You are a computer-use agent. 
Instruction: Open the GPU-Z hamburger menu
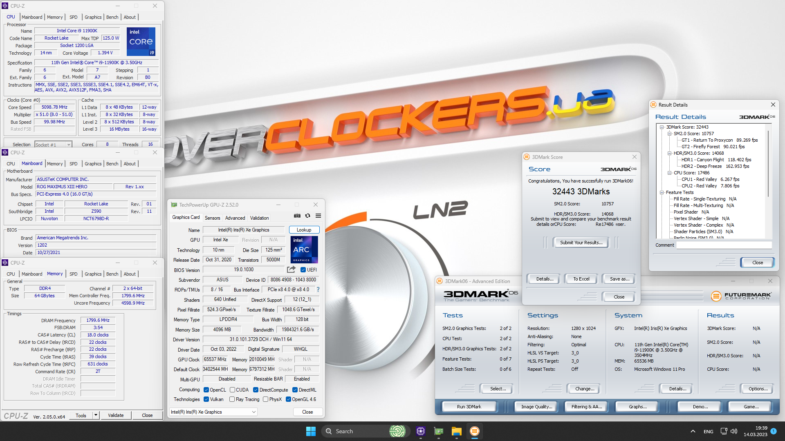(318, 216)
